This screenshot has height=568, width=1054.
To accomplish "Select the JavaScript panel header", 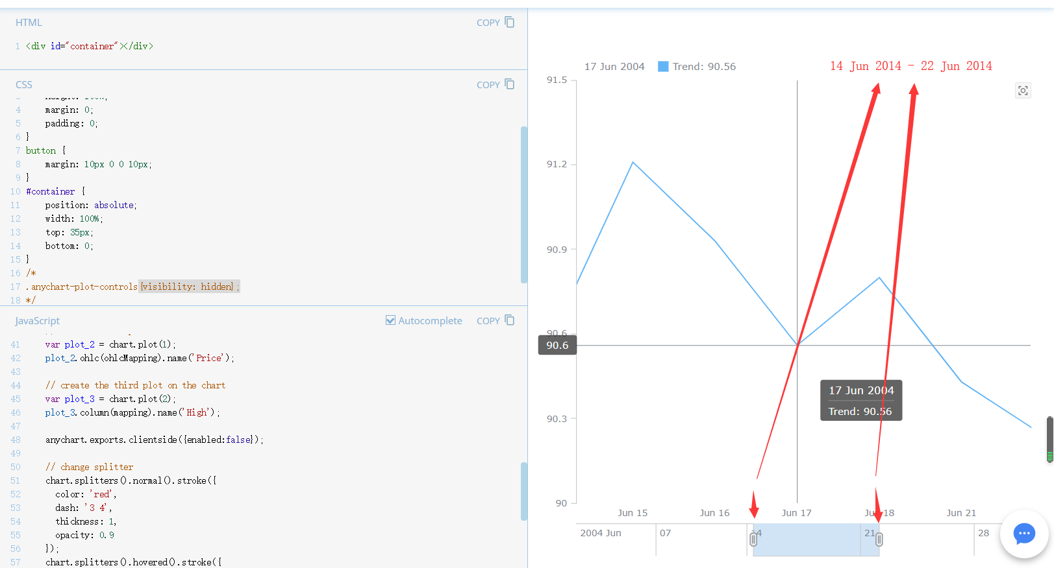I will click(x=36, y=320).
